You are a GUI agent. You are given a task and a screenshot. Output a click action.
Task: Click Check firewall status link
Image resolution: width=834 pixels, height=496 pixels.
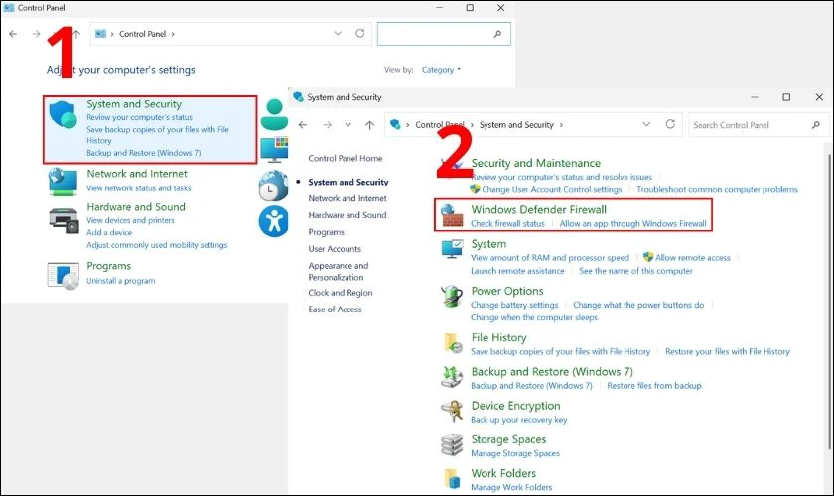click(508, 224)
